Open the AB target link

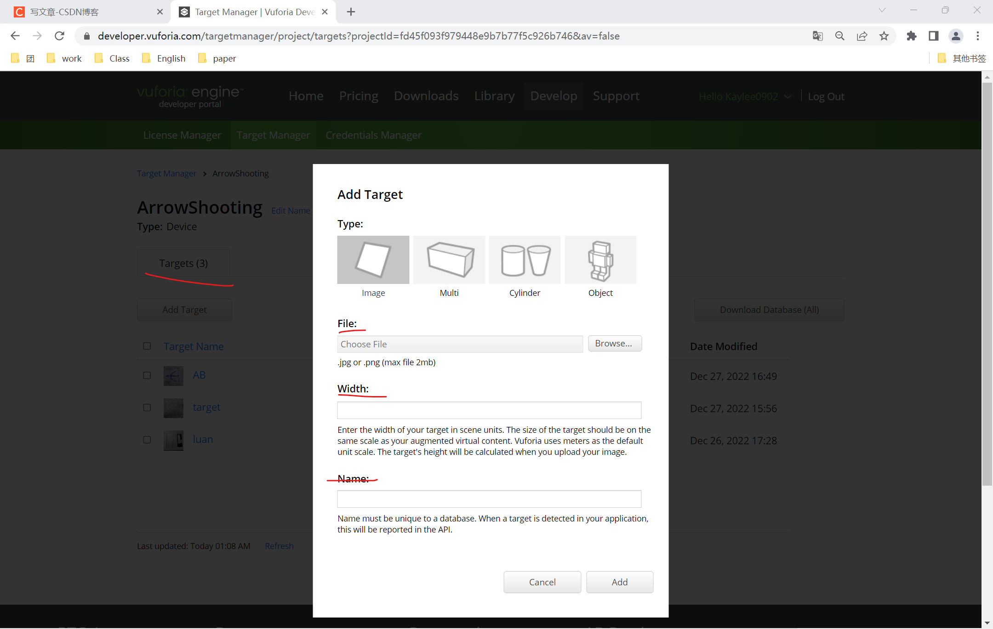click(x=199, y=375)
